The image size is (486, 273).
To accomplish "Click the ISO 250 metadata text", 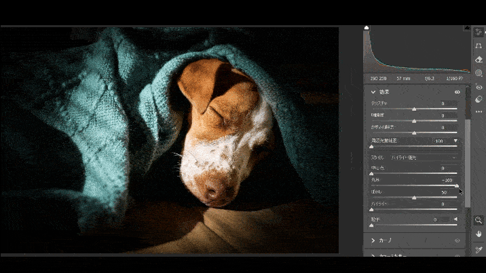I will pos(378,79).
